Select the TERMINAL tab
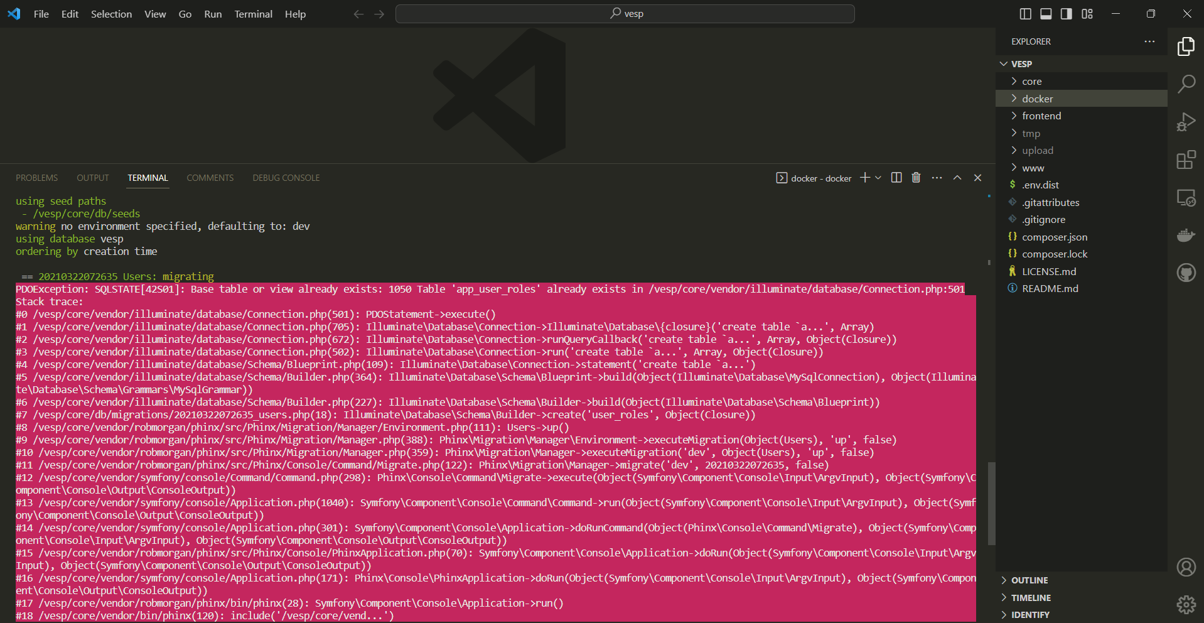Screen dimensions: 1204x623 (148, 178)
